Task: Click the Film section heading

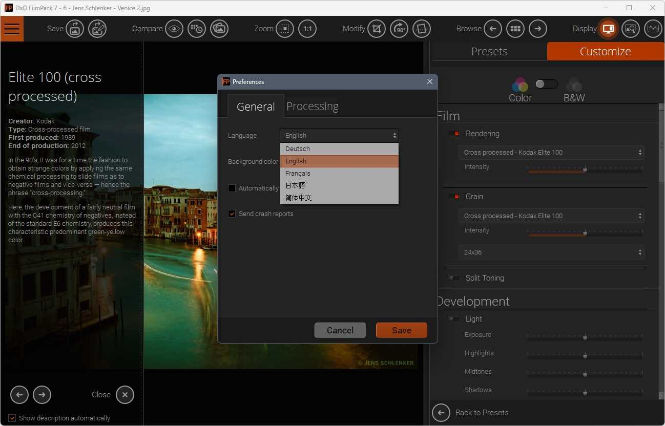Action: [x=449, y=116]
